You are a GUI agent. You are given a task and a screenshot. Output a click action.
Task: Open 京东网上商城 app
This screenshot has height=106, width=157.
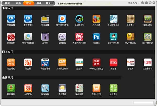pyautogui.click(x=62, y=62)
